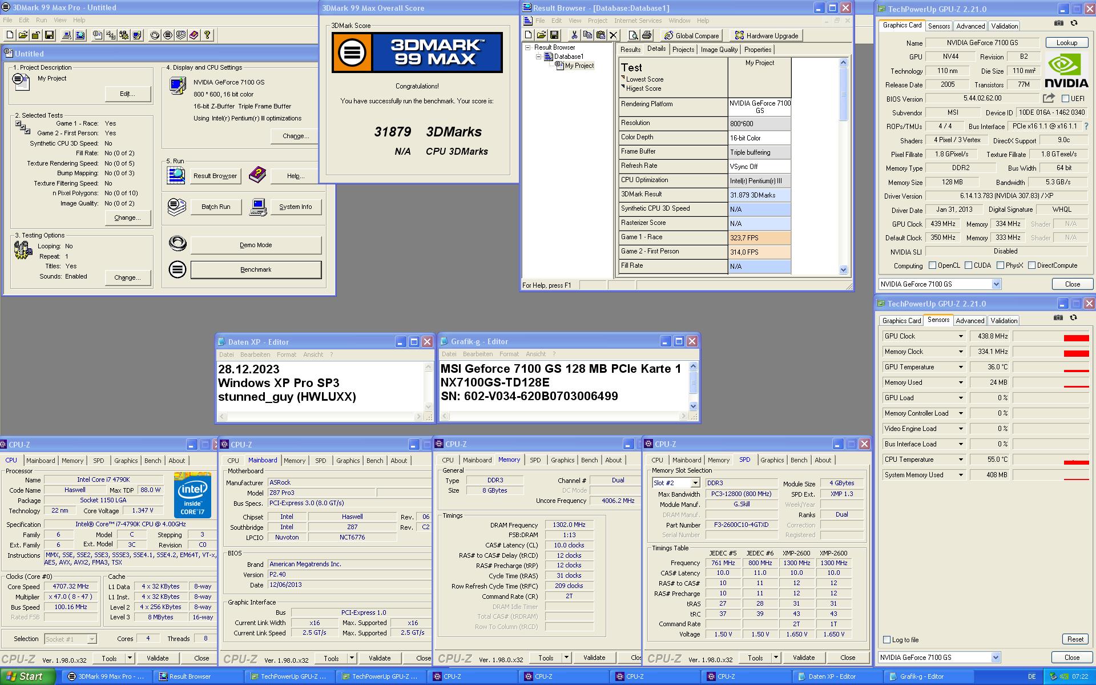Click the Hardware Upgrade button
1096x685 pixels.
(x=766, y=35)
